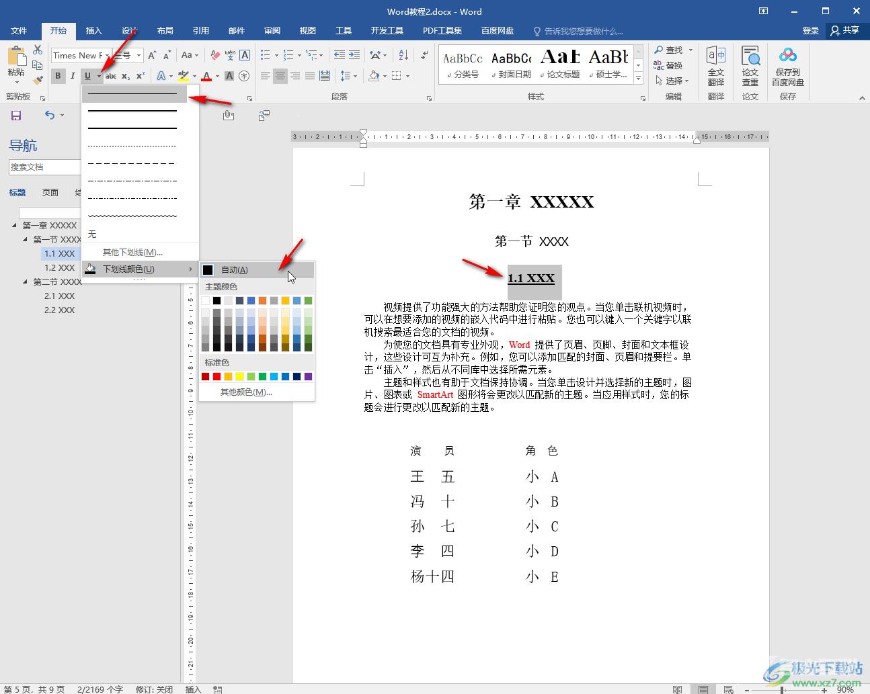
Task: Open 其他颜色(M)... color dialog
Action: (x=257, y=392)
